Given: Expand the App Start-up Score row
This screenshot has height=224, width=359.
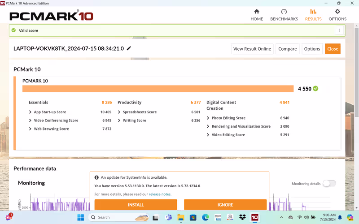Looking at the screenshot, I should click(x=30, y=112).
